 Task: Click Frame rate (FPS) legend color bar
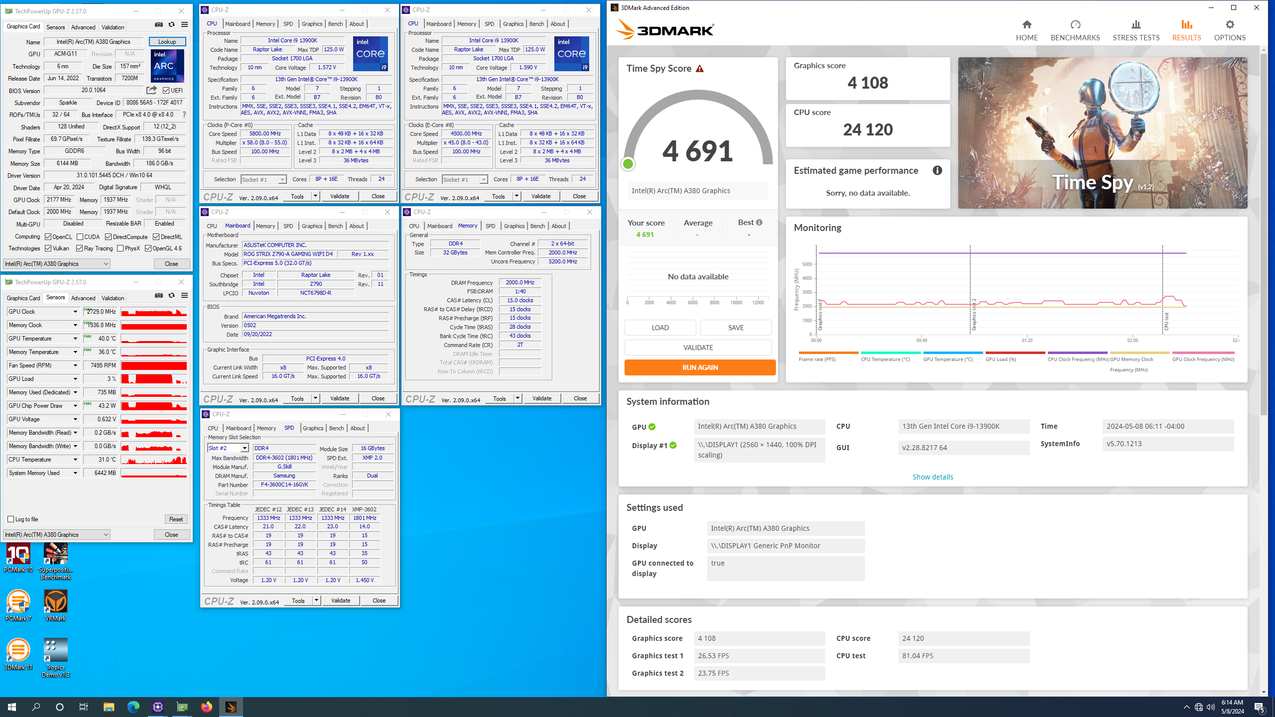pyautogui.click(x=828, y=353)
